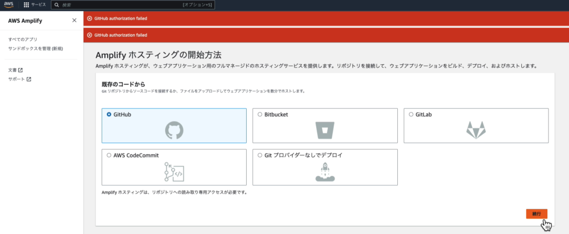
Task: Click the GitLab fox logo
Action: 476,130
